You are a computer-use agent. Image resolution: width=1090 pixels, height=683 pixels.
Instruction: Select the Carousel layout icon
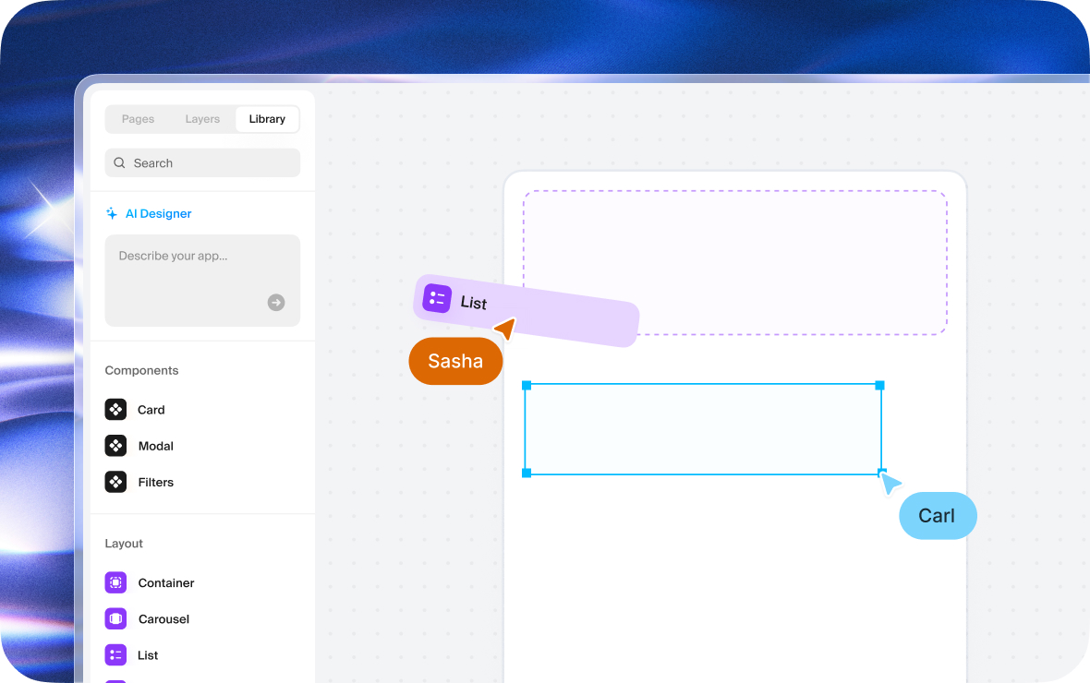click(x=115, y=618)
